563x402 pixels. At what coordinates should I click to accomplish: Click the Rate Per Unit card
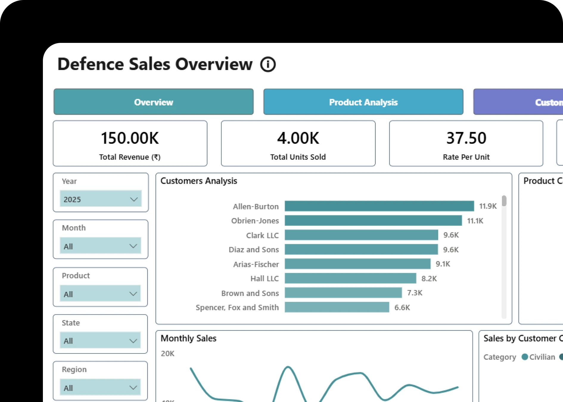466,144
